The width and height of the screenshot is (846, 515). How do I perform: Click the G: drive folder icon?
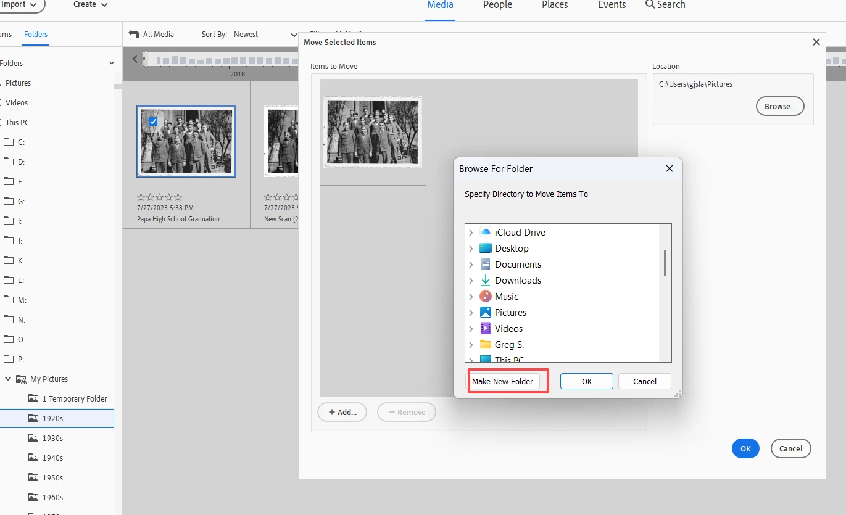coord(9,201)
